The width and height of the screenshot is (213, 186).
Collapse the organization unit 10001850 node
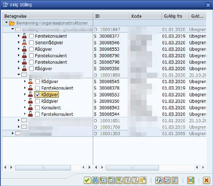[x=19, y=74]
